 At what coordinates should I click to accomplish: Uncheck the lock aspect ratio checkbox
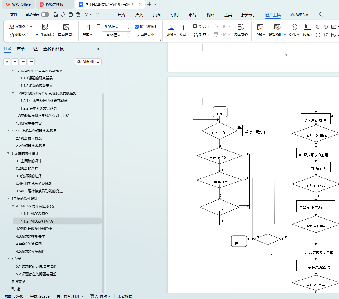point(137,27)
